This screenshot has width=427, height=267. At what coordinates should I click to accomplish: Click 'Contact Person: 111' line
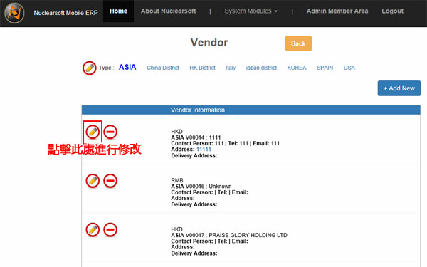(x=225, y=143)
